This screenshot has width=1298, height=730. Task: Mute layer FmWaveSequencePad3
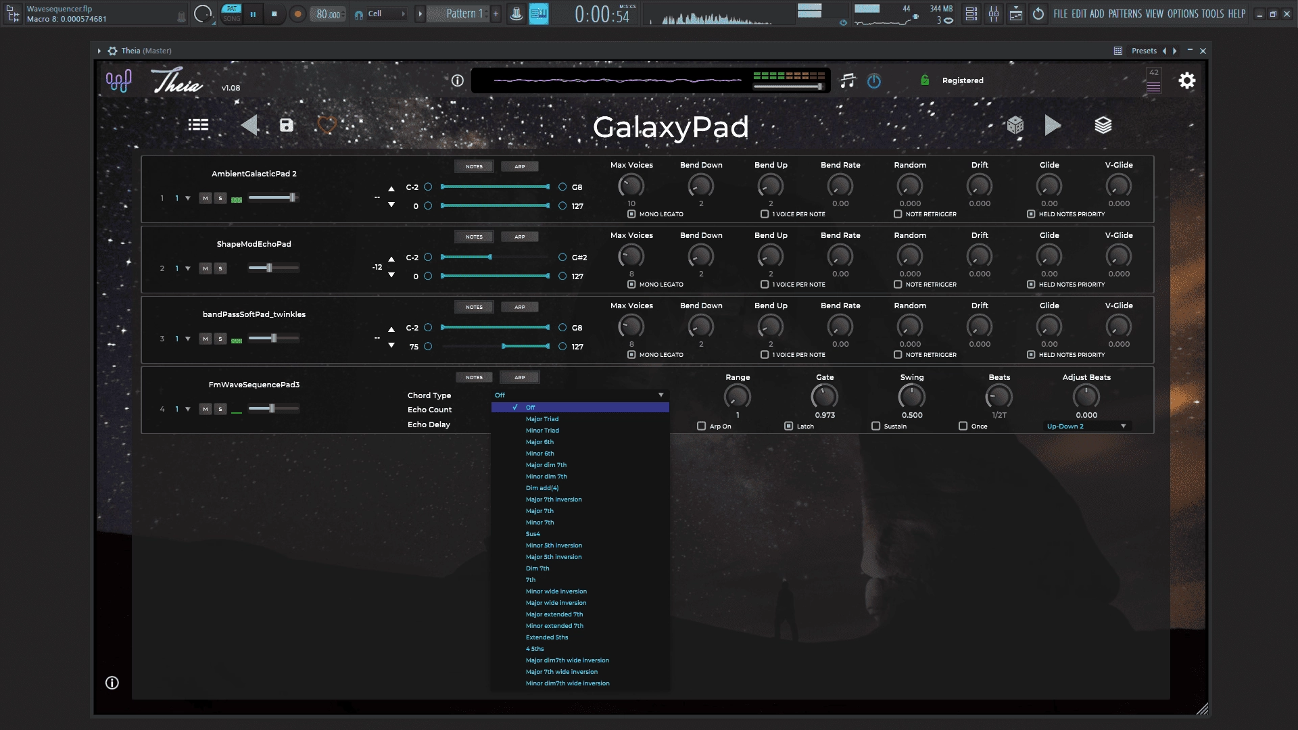[206, 409]
